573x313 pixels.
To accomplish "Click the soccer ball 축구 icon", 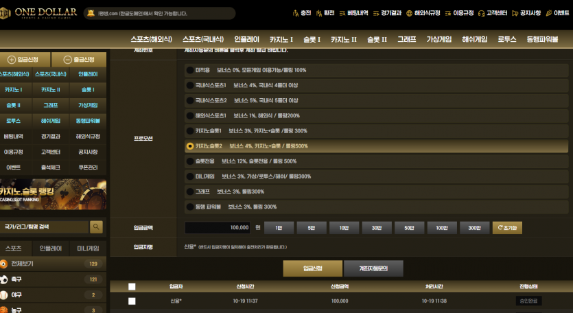I will coord(3,279).
